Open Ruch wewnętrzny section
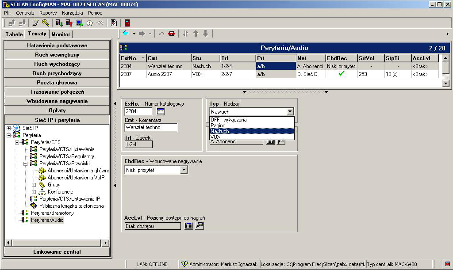The image size is (453, 270). pos(57,54)
